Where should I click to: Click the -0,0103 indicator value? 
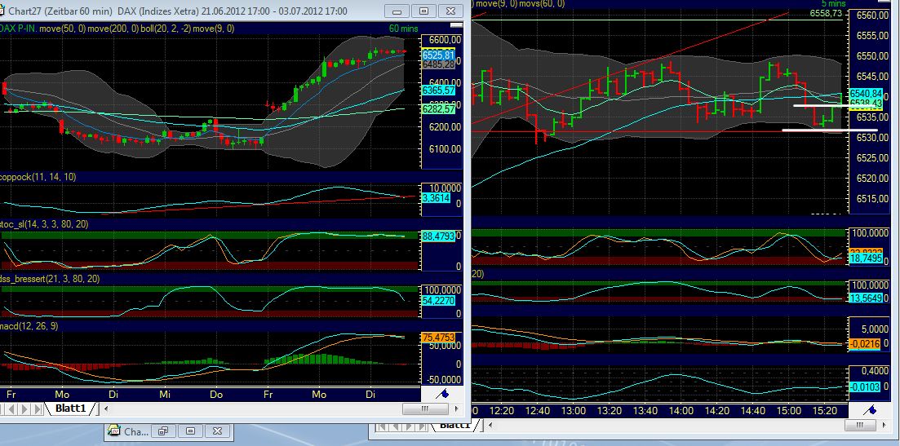[x=863, y=387]
